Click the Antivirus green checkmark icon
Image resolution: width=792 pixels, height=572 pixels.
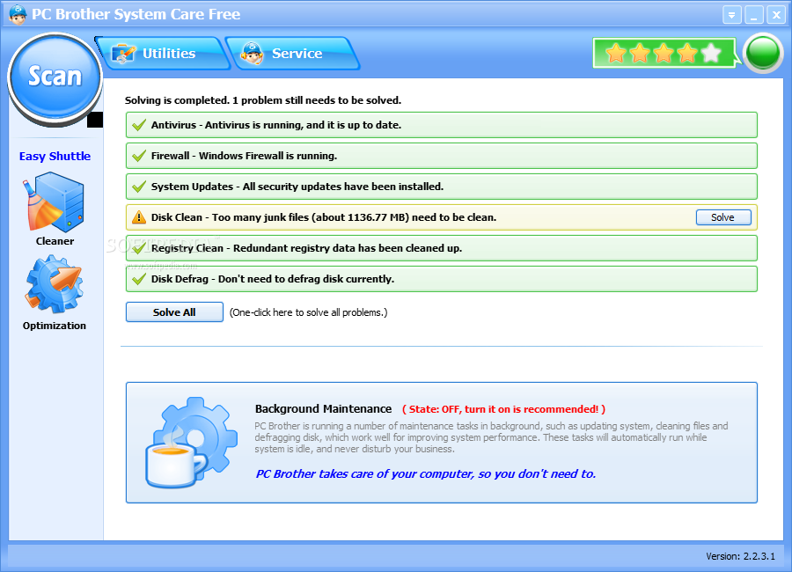[138, 125]
